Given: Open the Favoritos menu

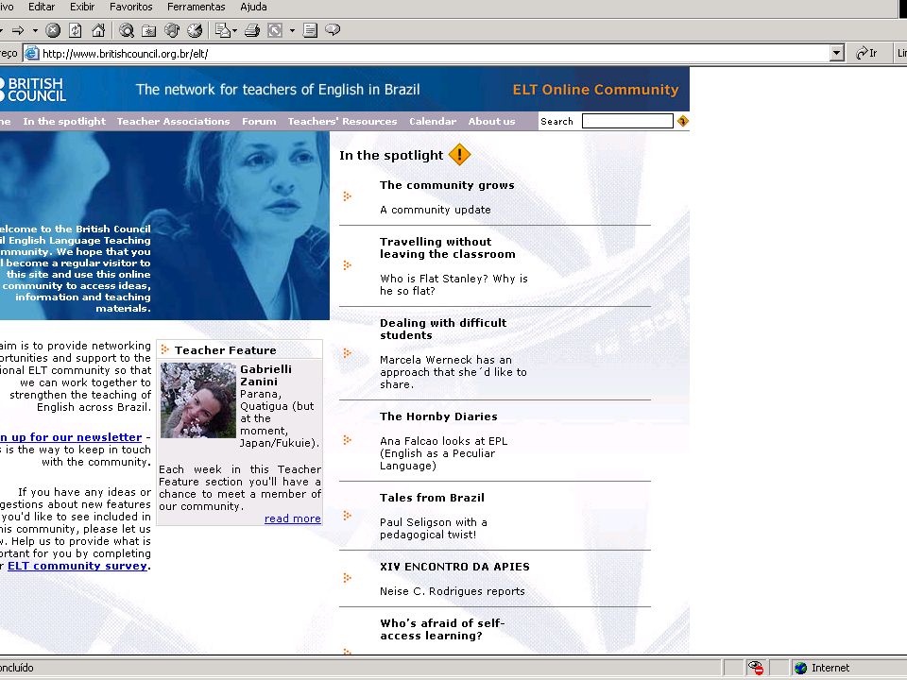Looking at the screenshot, I should click(x=130, y=7).
